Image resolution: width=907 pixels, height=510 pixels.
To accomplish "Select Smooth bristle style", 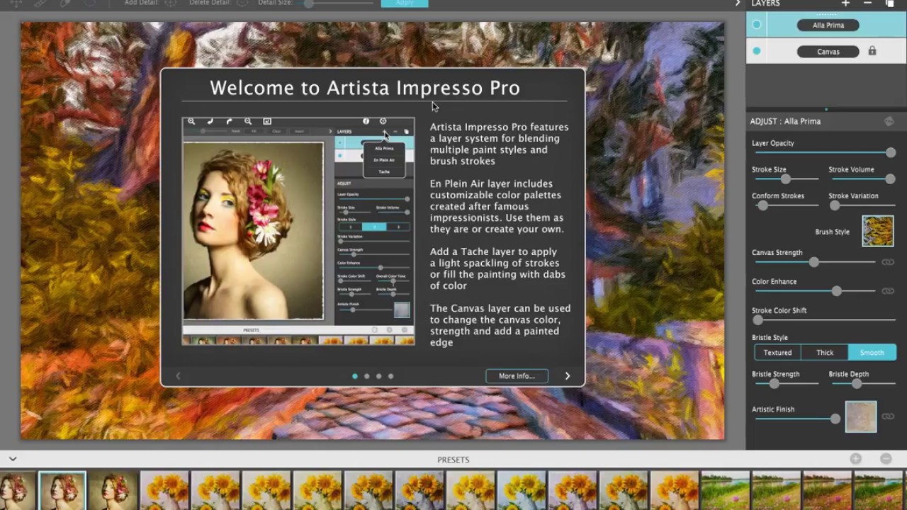I will point(872,353).
